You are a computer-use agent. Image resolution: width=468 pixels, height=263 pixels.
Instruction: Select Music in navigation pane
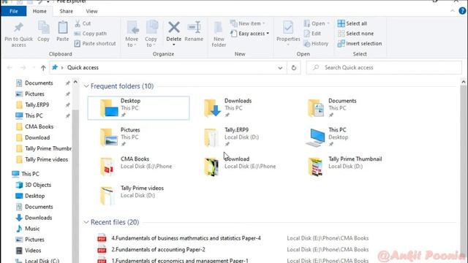(x=32, y=229)
